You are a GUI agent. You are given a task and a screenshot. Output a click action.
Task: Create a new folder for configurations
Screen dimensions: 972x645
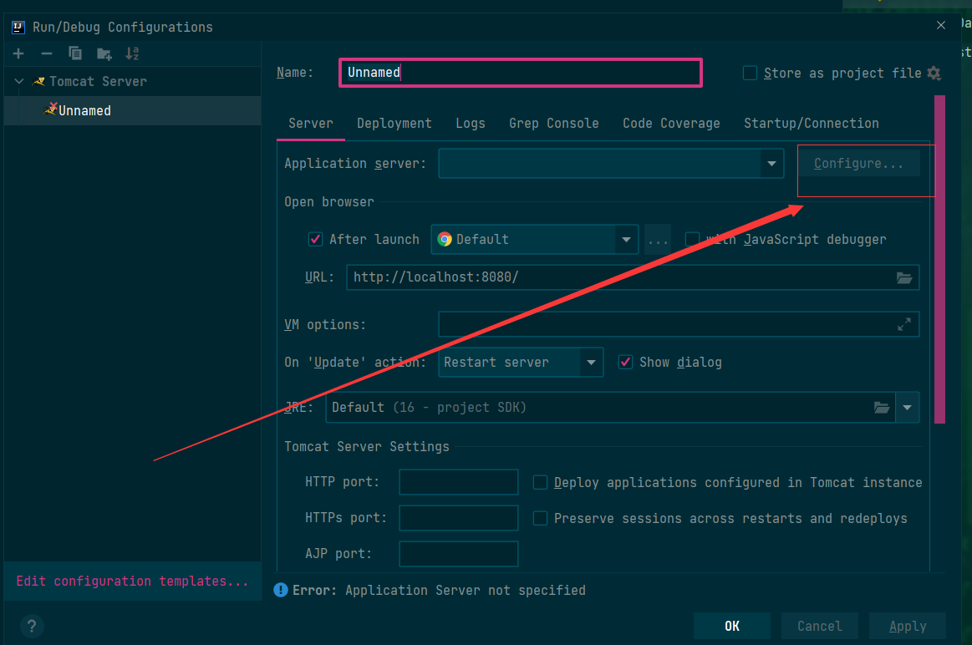pos(104,54)
